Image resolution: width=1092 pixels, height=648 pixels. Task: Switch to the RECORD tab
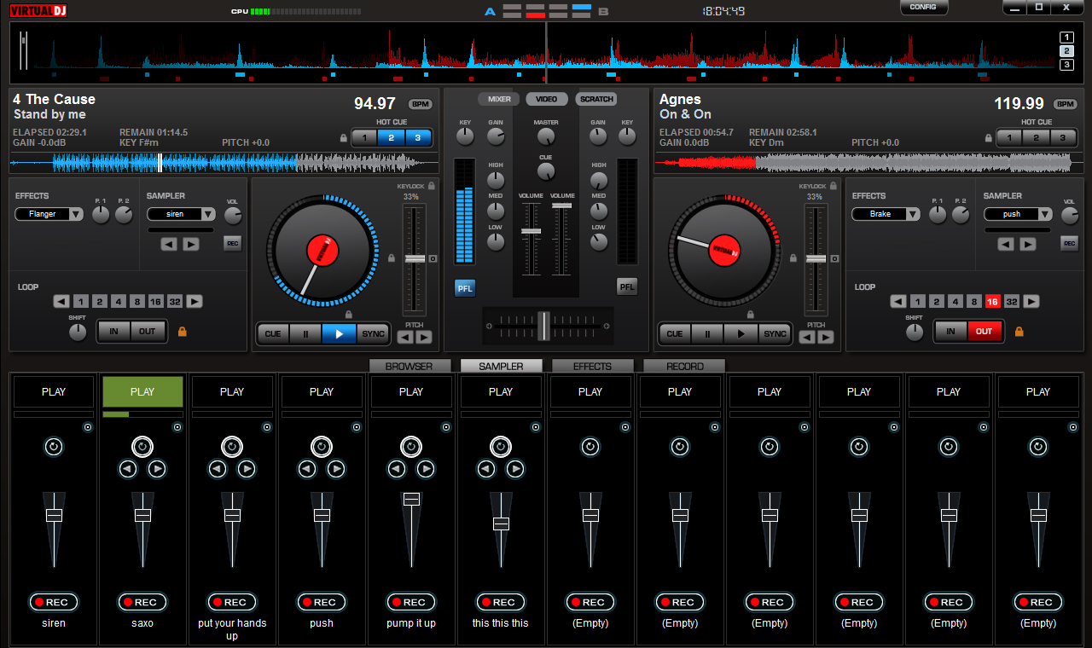coord(684,367)
